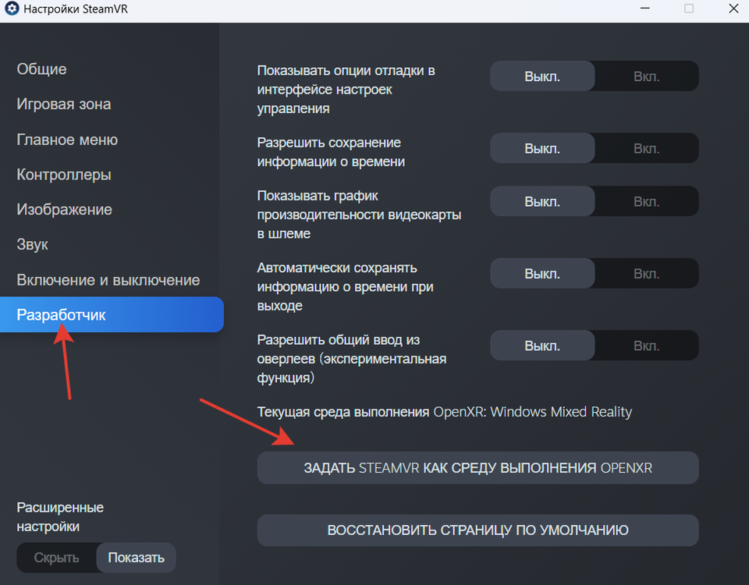
Task: Select Главное меню in the sidebar
Action: pyautogui.click(x=67, y=140)
